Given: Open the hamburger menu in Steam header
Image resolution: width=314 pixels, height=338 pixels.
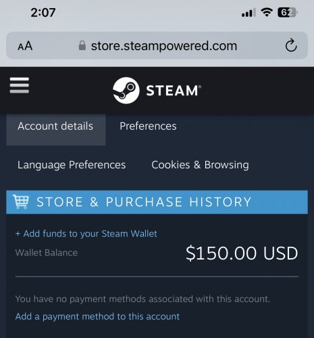Looking at the screenshot, I should [x=20, y=85].
